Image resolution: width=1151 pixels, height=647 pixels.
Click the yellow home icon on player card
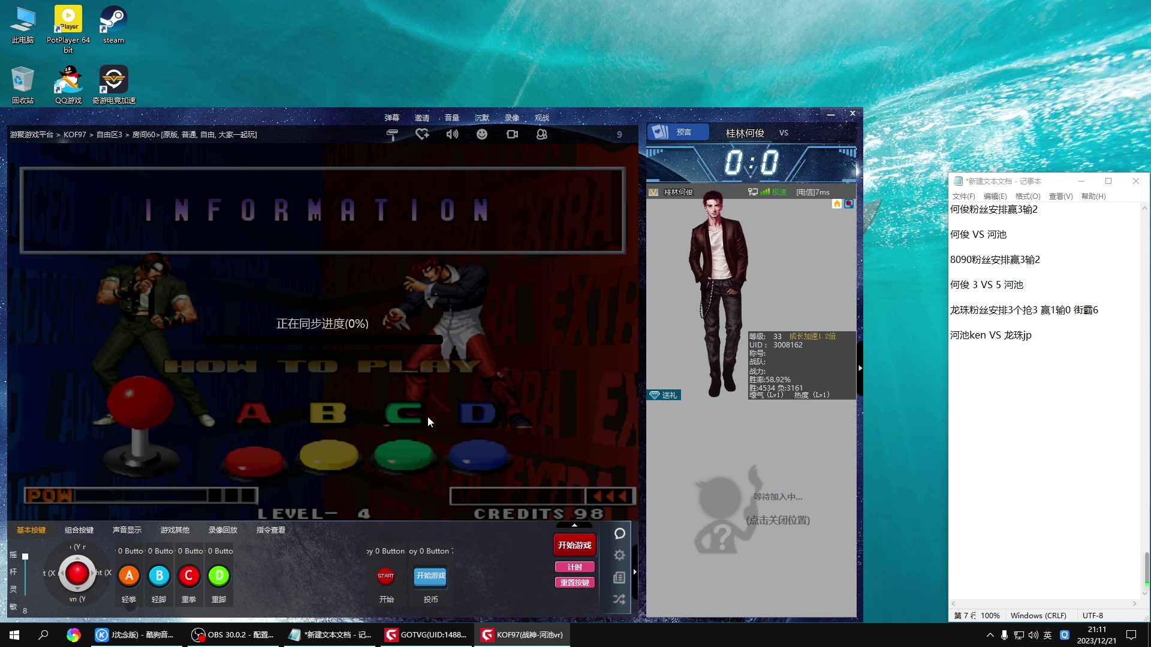pyautogui.click(x=837, y=204)
